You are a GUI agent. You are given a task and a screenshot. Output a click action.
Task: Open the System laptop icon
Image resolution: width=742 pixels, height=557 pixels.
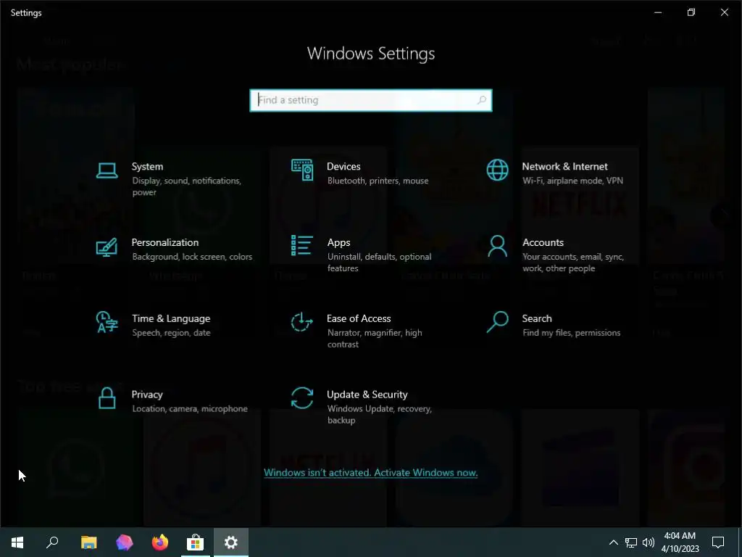107,170
